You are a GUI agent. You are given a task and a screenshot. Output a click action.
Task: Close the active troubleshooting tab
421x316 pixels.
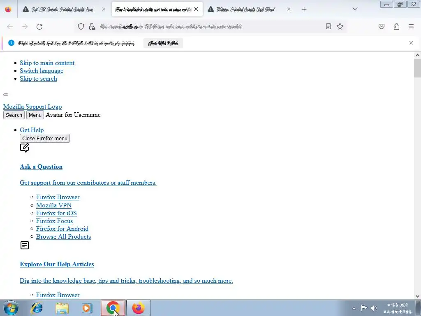coord(196,9)
